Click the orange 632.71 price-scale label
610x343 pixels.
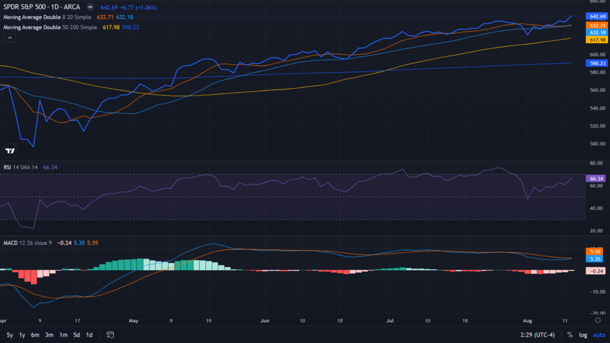pos(597,26)
